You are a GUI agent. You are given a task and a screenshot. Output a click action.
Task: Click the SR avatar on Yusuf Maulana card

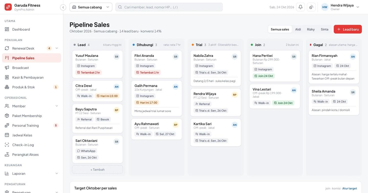coord(117,57)
